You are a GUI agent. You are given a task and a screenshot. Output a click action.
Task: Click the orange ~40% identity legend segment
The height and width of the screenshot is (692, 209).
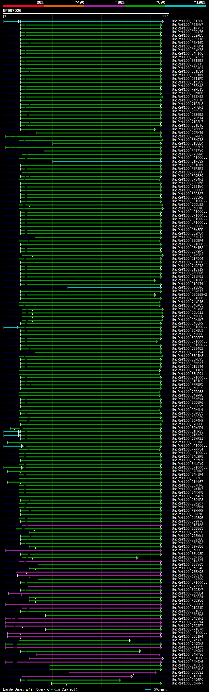[x=64, y=6]
